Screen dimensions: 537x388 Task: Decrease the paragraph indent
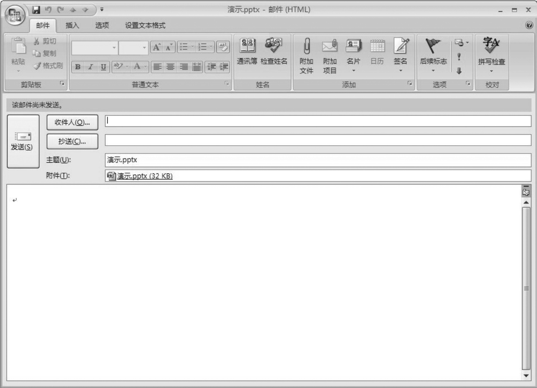(211, 67)
